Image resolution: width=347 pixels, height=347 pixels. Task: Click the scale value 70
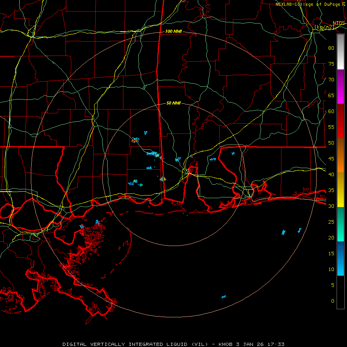331,80
